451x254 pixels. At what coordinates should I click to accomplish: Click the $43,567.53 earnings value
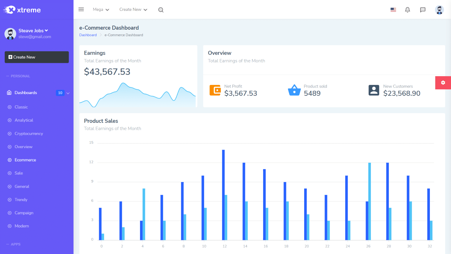pos(107,72)
